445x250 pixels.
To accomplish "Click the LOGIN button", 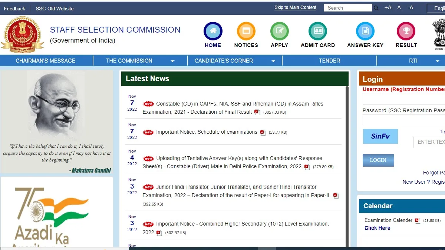I will [x=378, y=160].
